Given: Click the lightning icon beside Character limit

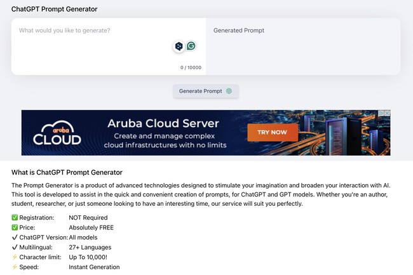Looking at the screenshot, I should (15, 257).
